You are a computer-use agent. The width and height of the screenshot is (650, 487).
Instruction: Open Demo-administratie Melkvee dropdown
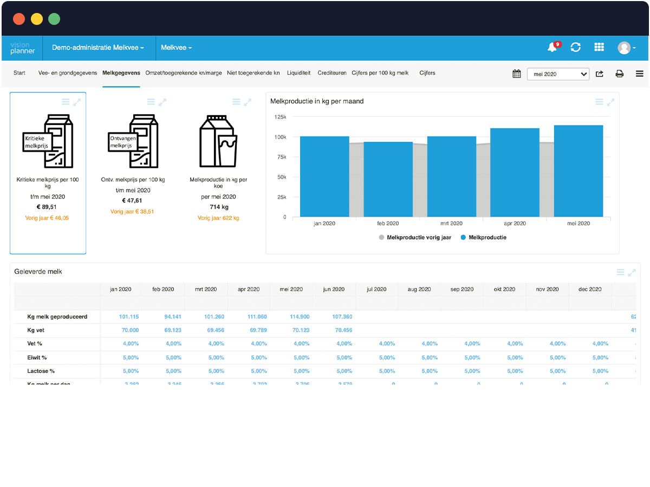[x=98, y=48]
